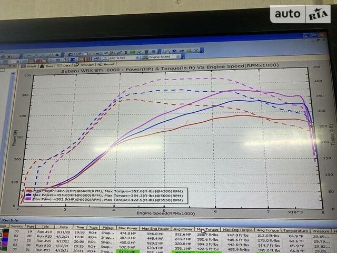Select the 'Run #31' title cell
Image resolution: width=337 pixels, height=253 pixels.
click(x=43, y=250)
